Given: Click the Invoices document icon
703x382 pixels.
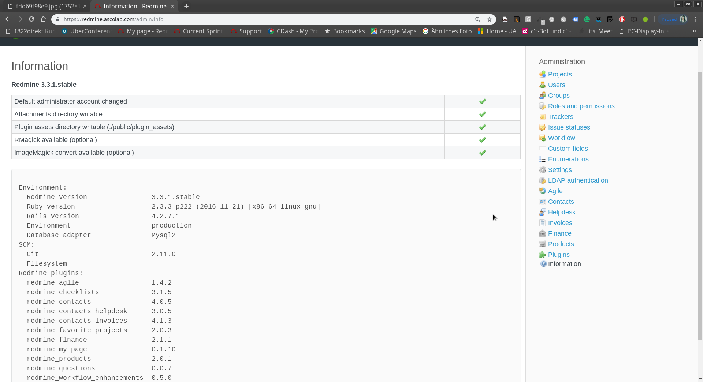Looking at the screenshot, I should point(542,223).
